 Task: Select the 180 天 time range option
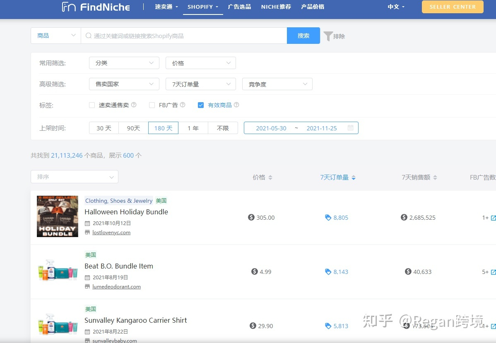point(163,128)
